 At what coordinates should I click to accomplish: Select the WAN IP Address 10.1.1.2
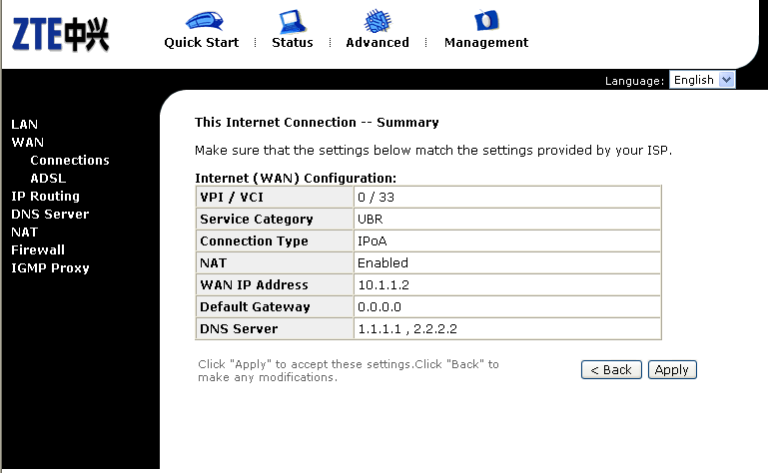point(384,285)
